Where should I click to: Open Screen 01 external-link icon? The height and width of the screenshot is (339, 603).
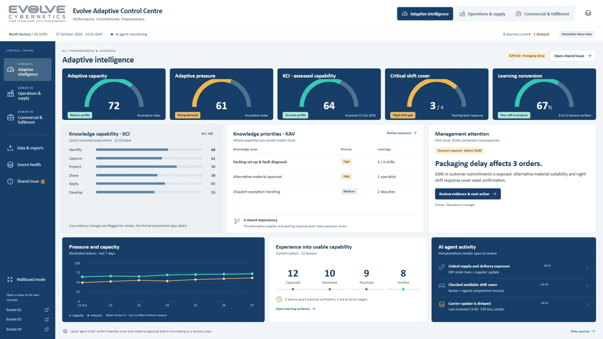tap(47, 310)
